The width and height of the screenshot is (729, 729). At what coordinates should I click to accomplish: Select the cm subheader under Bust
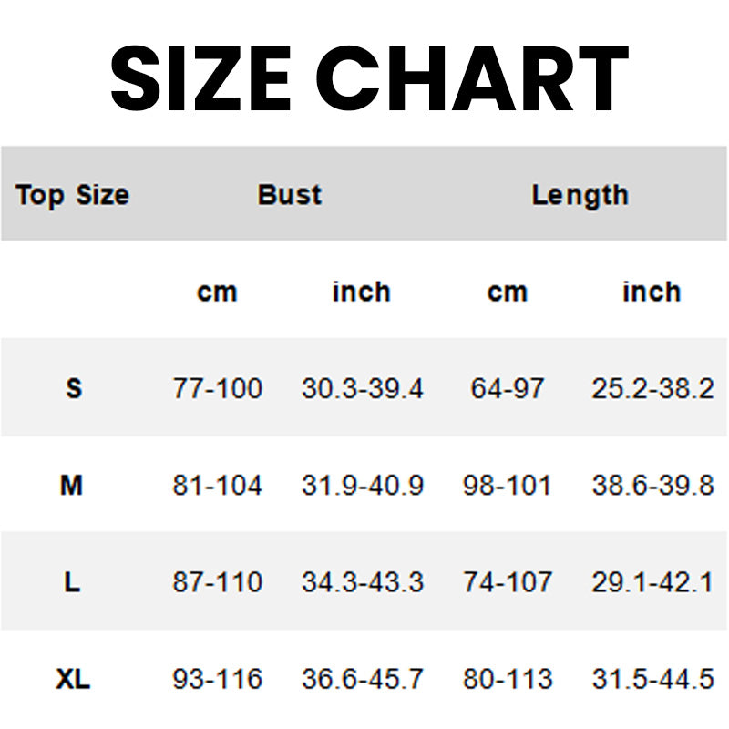click(x=217, y=292)
